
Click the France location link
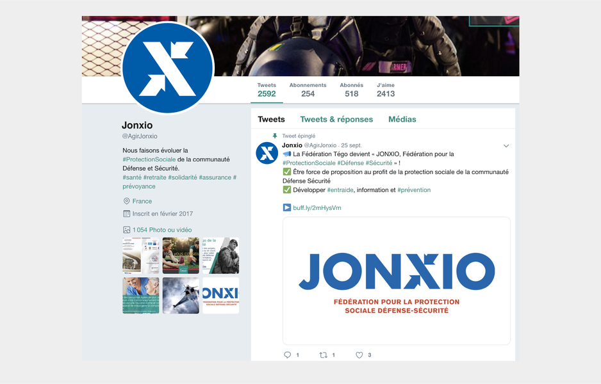142,201
